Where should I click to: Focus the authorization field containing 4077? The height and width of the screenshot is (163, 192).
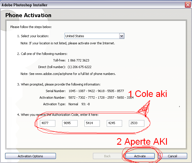coord(48,123)
